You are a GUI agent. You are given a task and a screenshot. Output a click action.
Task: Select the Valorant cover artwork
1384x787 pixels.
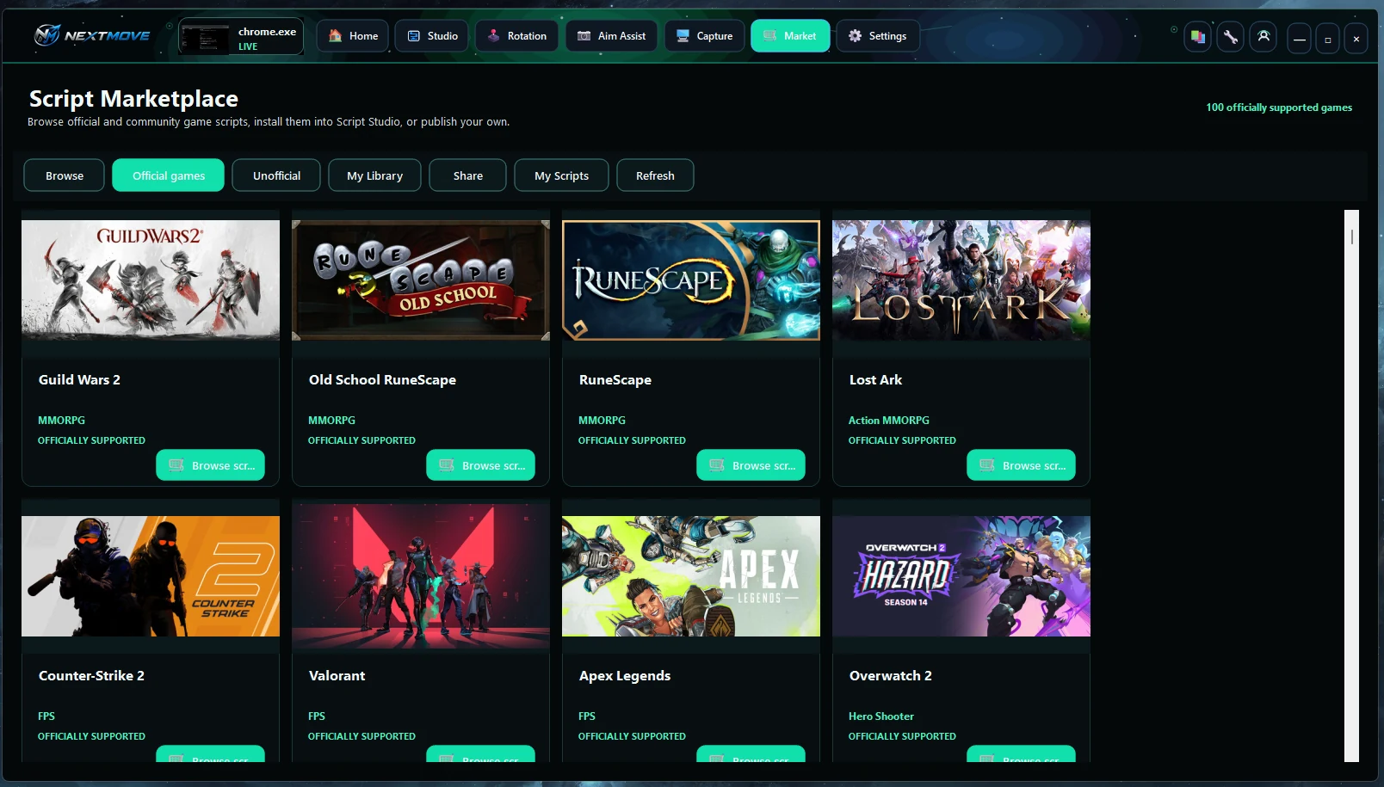(421, 576)
